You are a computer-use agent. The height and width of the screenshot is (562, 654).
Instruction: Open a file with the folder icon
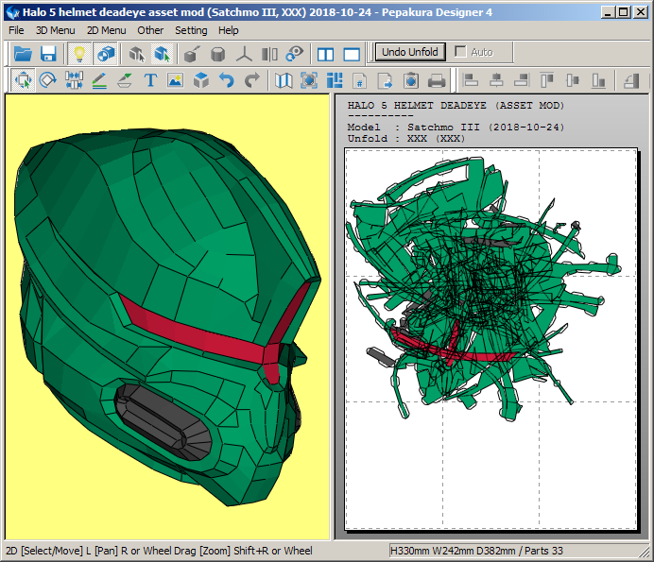point(23,53)
